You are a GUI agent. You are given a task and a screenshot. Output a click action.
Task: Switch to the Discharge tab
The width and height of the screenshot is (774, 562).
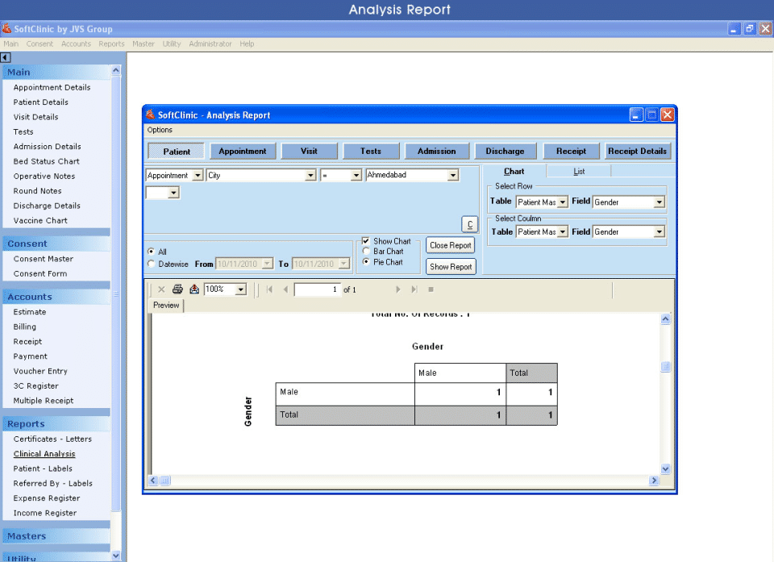(x=505, y=151)
